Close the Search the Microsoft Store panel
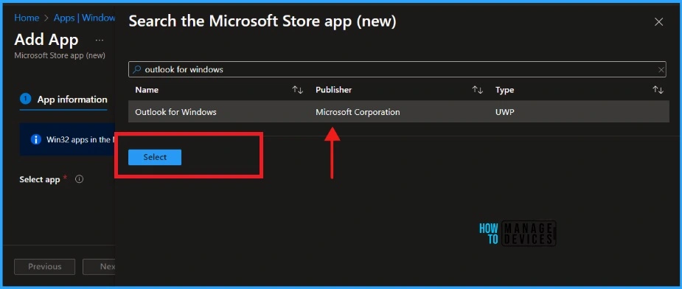Screen dimensions: 682x289 (659, 22)
